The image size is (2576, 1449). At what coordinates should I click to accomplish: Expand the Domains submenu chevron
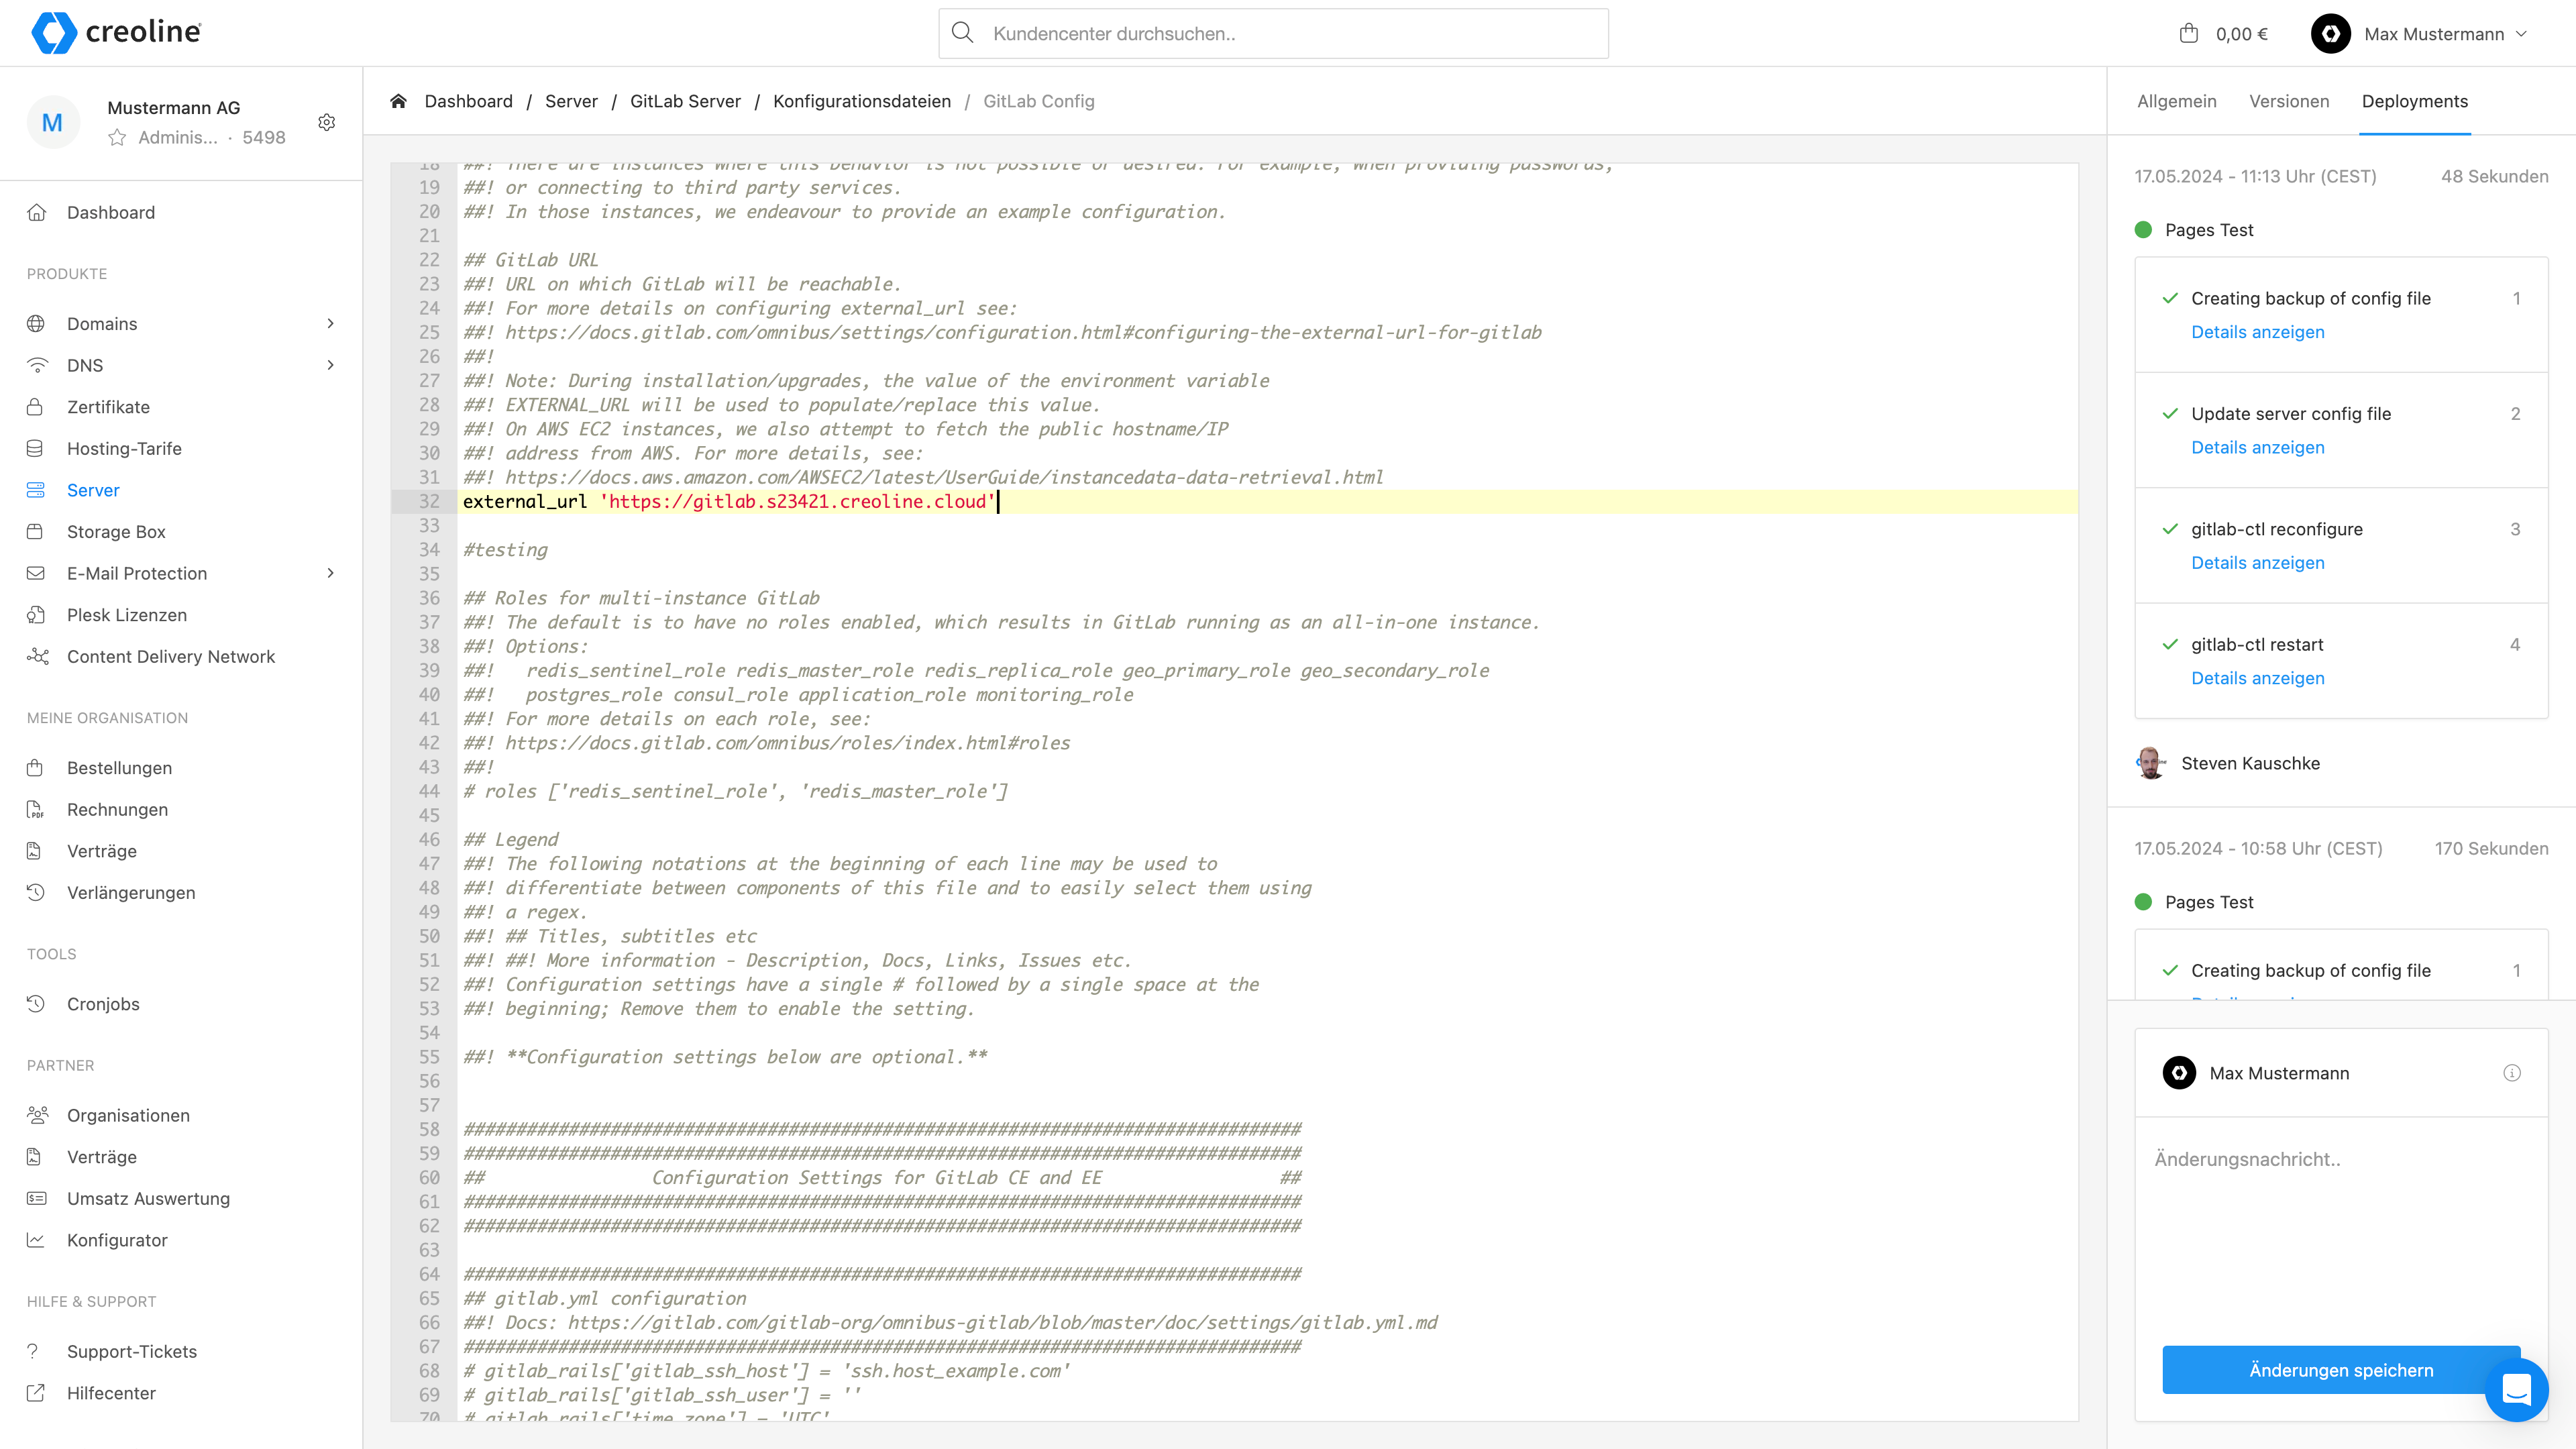pyautogui.click(x=331, y=323)
